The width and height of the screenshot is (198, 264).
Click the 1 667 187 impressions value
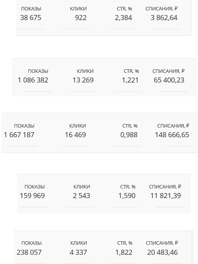[19, 135]
